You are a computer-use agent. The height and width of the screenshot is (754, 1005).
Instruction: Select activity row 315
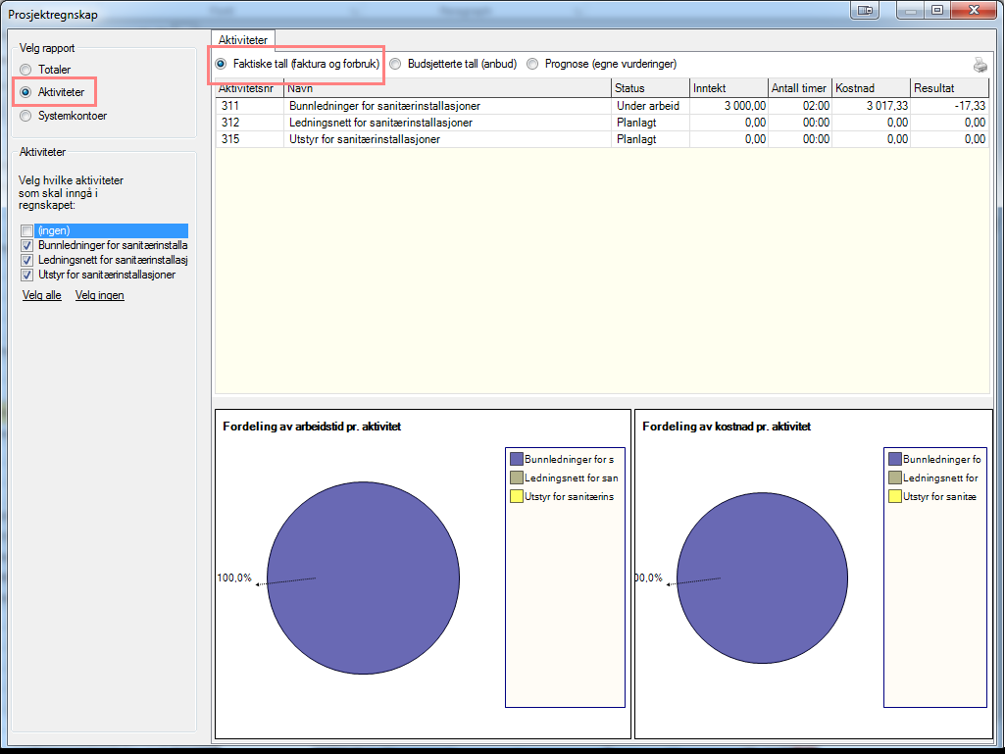(x=602, y=139)
